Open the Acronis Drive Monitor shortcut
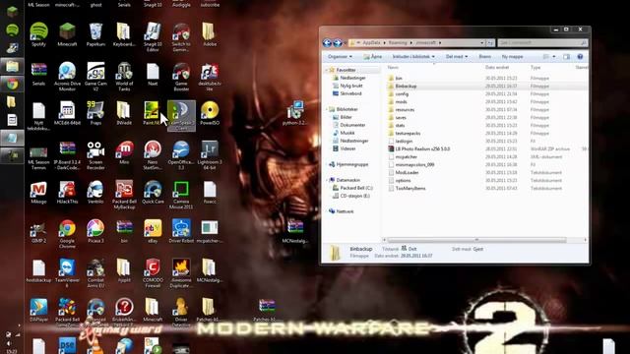Viewport: 630px width, 354px height. pos(67,77)
